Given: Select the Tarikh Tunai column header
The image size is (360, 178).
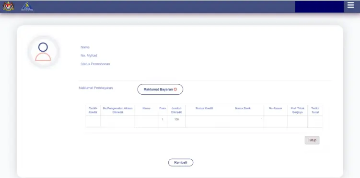Looking at the screenshot, I should tap(315, 110).
